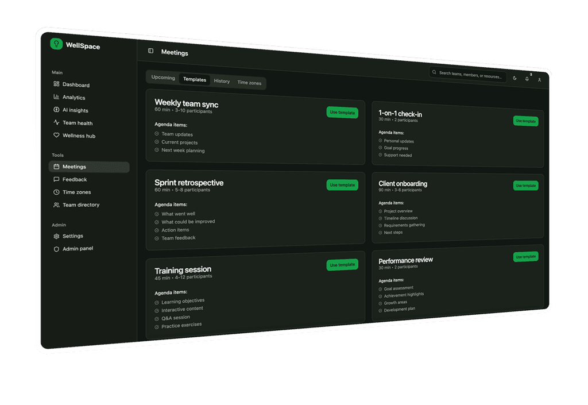Viewport: 588px width, 405px height.
Task: Click check icon beside Team updates
Action: [x=157, y=133]
